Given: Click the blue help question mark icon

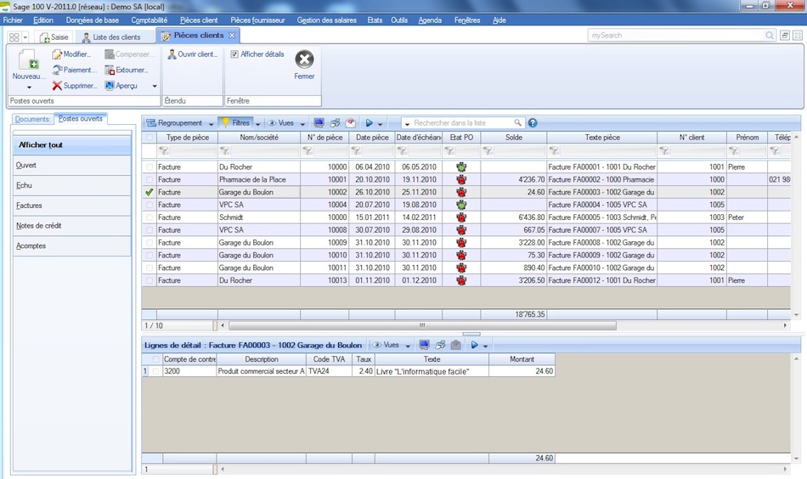Looking at the screenshot, I should pyautogui.click(x=533, y=123).
